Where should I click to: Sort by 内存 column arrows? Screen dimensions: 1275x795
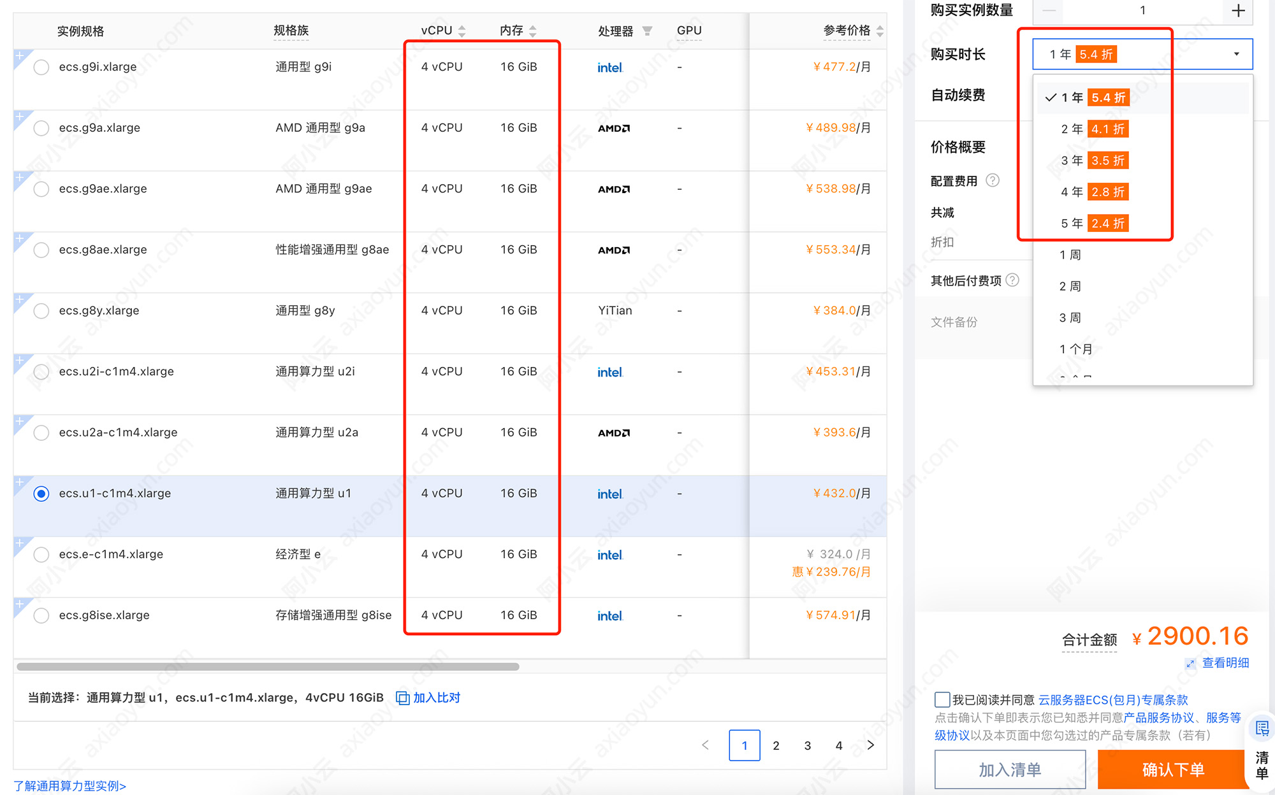[x=533, y=31]
